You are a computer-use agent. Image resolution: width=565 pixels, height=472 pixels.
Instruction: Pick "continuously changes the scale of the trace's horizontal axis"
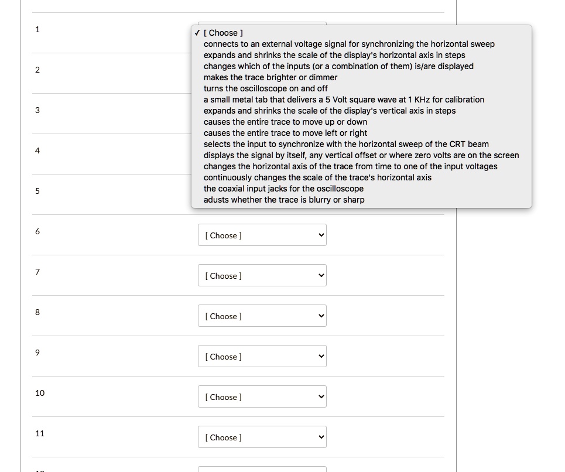pyautogui.click(x=317, y=177)
